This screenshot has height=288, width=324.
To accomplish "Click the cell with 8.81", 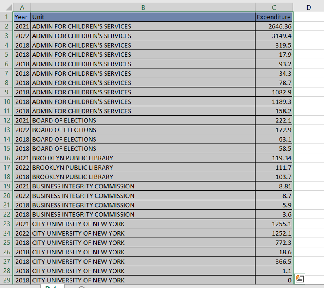I will pyautogui.click(x=274, y=186).
